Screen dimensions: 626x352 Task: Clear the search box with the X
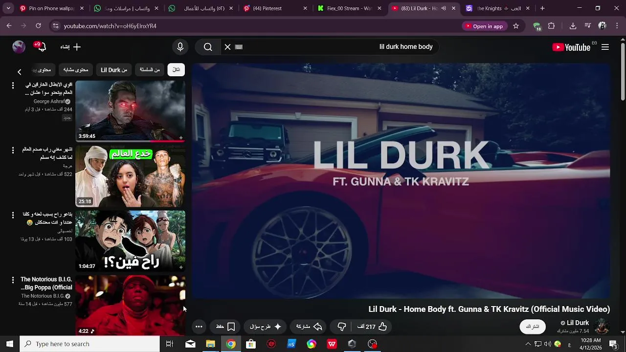click(x=227, y=47)
